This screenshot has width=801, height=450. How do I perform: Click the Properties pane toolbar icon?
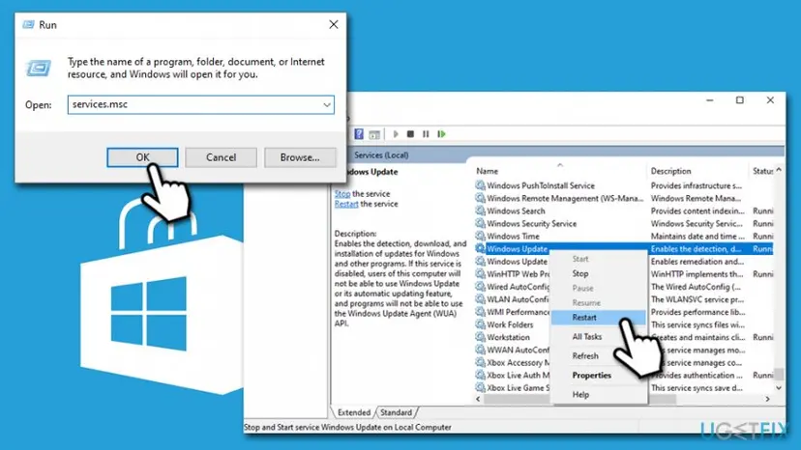[x=374, y=134]
